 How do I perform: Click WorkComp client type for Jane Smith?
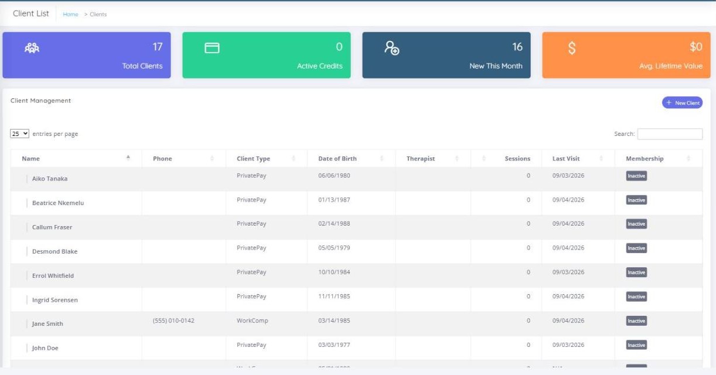pyautogui.click(x=253, y=321)
